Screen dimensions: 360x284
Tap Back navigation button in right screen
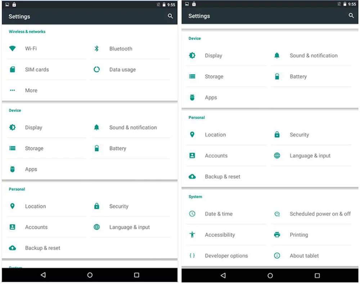coord(223,275)
